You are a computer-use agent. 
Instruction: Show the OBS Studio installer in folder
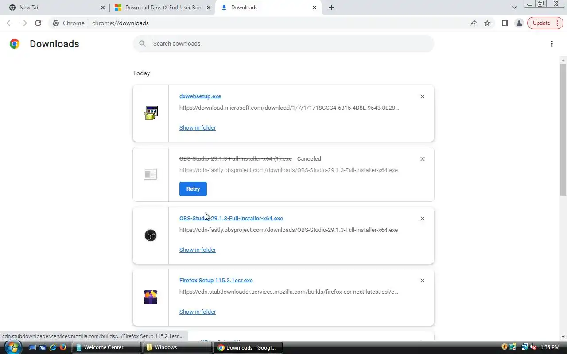tap(198, 250)
